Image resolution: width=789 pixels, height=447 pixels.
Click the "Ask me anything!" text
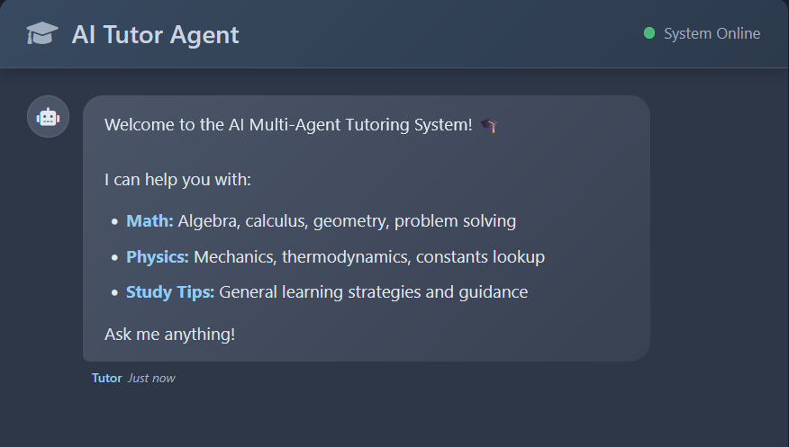click(169, 335)
